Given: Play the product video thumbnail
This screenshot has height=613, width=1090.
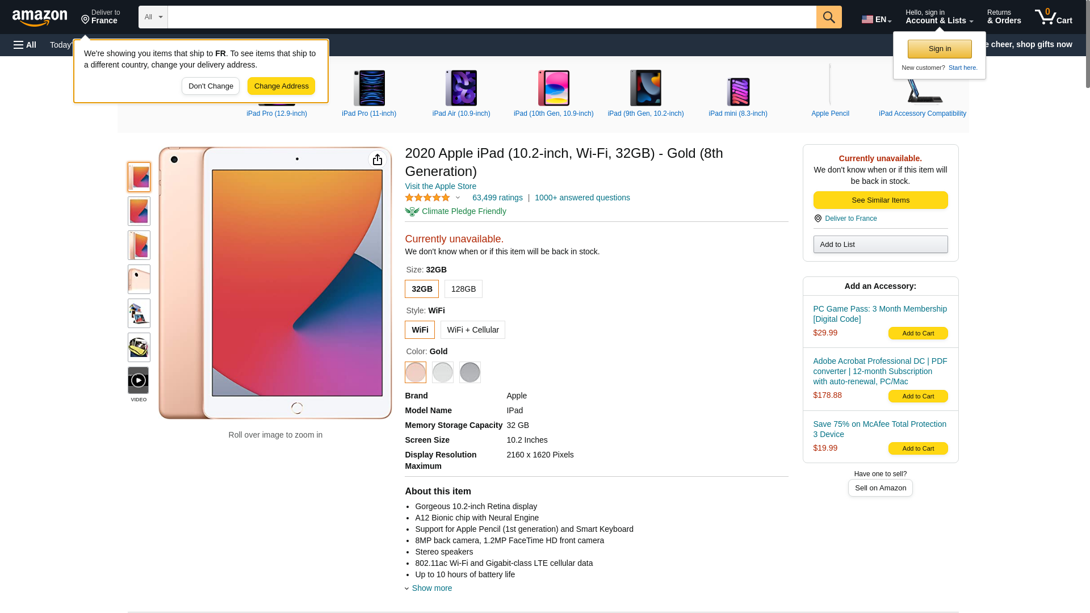Looking at the screenshot, I should pos(139,380).
